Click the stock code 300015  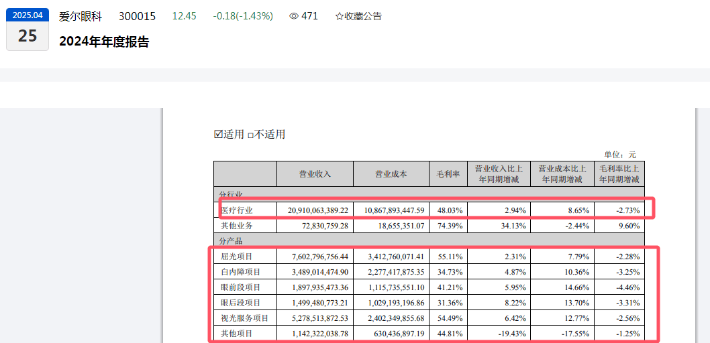tap(137, 16)
